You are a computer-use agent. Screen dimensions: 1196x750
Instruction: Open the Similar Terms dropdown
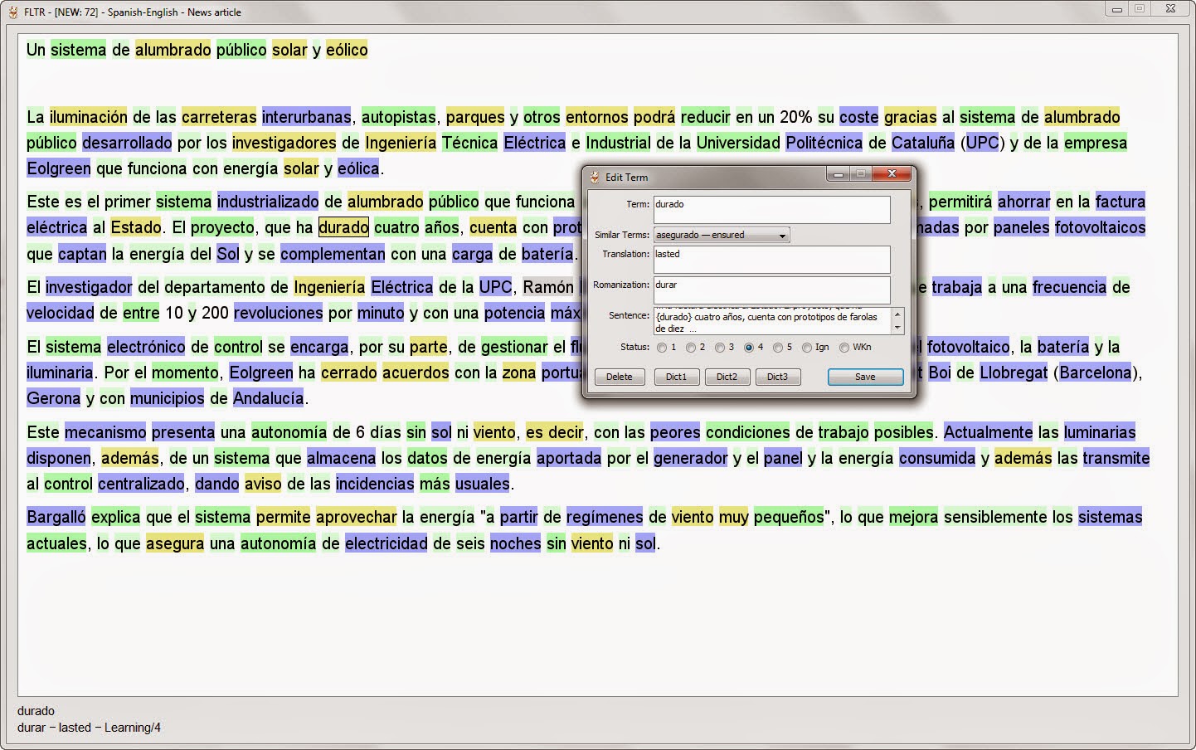click(x=722, y=235)
